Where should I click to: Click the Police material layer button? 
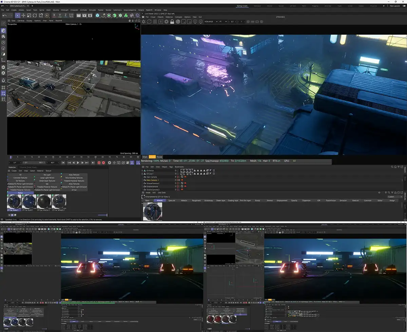20,193
